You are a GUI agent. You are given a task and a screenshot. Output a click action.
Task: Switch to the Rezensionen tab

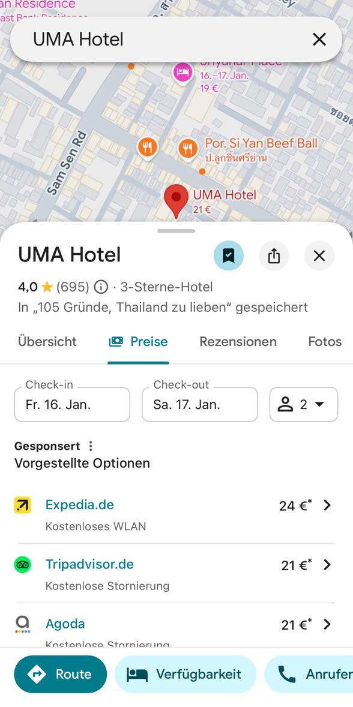point(238,341)
